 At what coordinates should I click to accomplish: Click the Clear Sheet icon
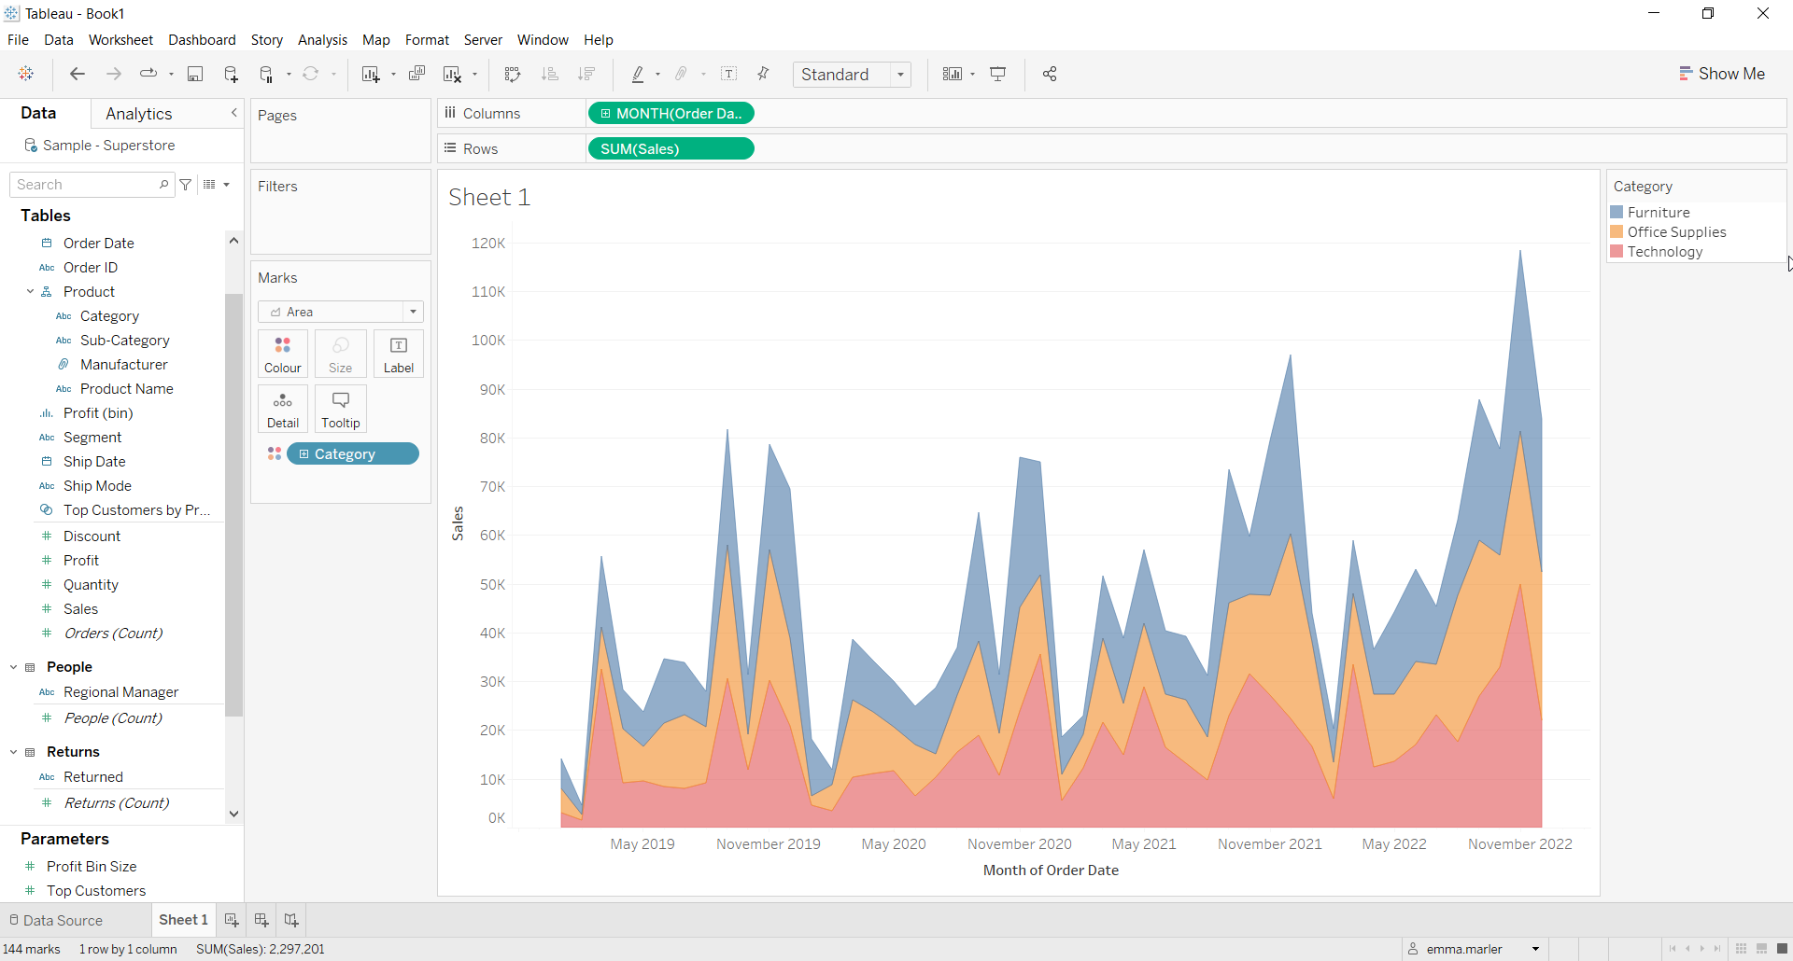(453, 74)
